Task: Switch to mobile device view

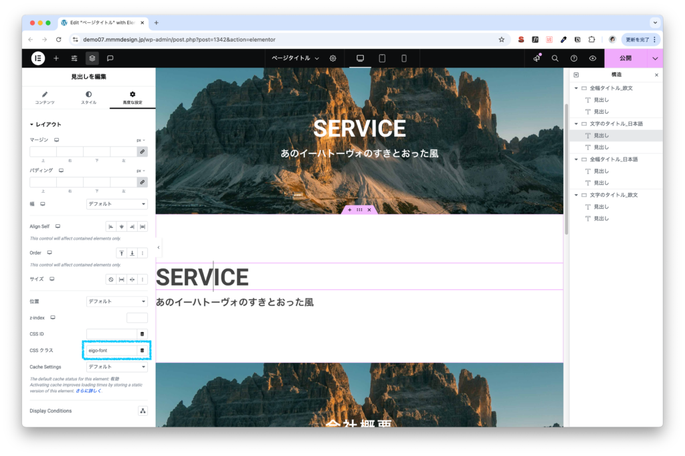Action: coord(404,58)
